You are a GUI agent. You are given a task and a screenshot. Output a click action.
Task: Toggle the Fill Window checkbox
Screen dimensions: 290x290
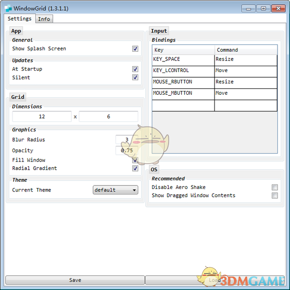tap(135, 160)
